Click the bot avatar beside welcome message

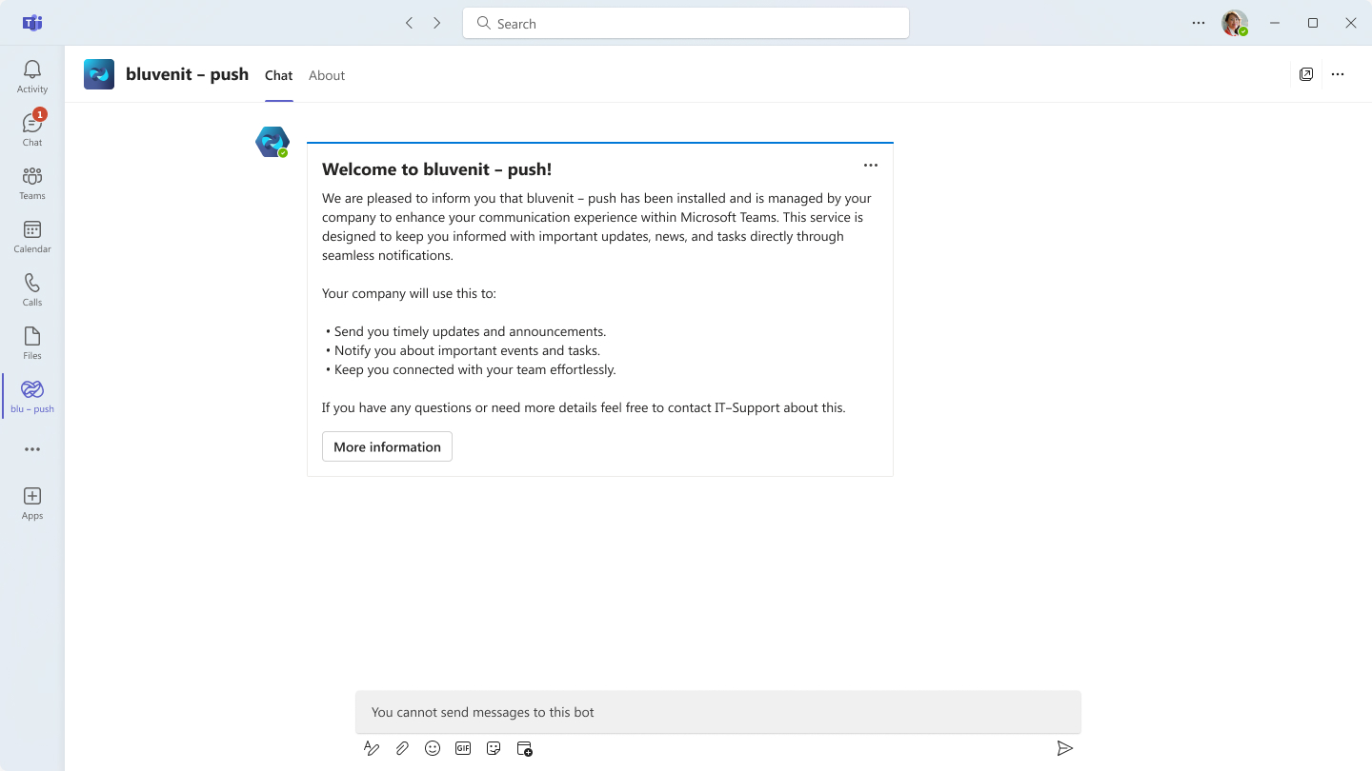(x=272, y=142)
